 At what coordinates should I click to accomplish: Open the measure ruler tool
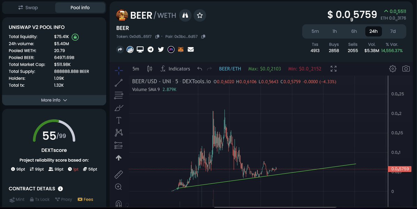pyautogui.click(x=118, y=174)
